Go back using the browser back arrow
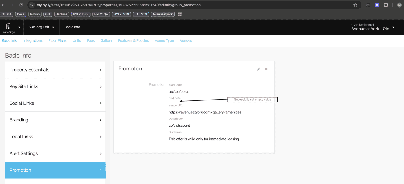Screen dimensions: 404x184 coord(3,5)
